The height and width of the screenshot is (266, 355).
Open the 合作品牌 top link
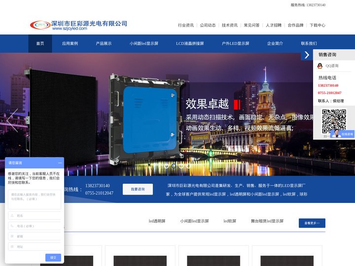[295, 25]
